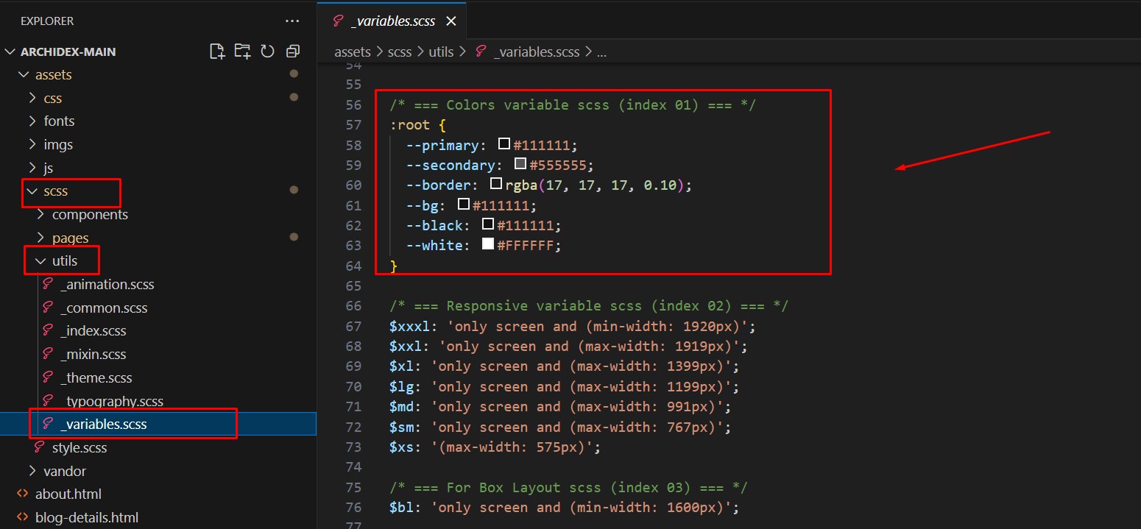
Task: Click the --primary color swatch
Action: (504, 144)
